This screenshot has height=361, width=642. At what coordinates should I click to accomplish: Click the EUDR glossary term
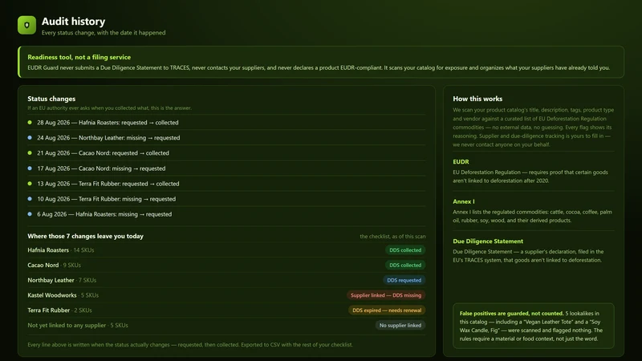(x=461, y=162)
